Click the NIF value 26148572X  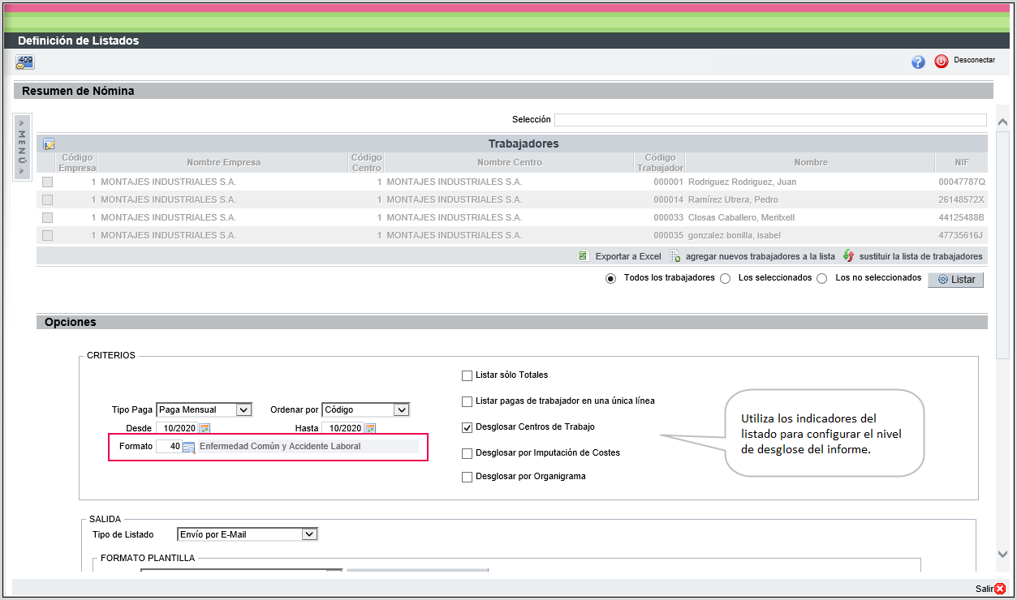tap(961, 200)
